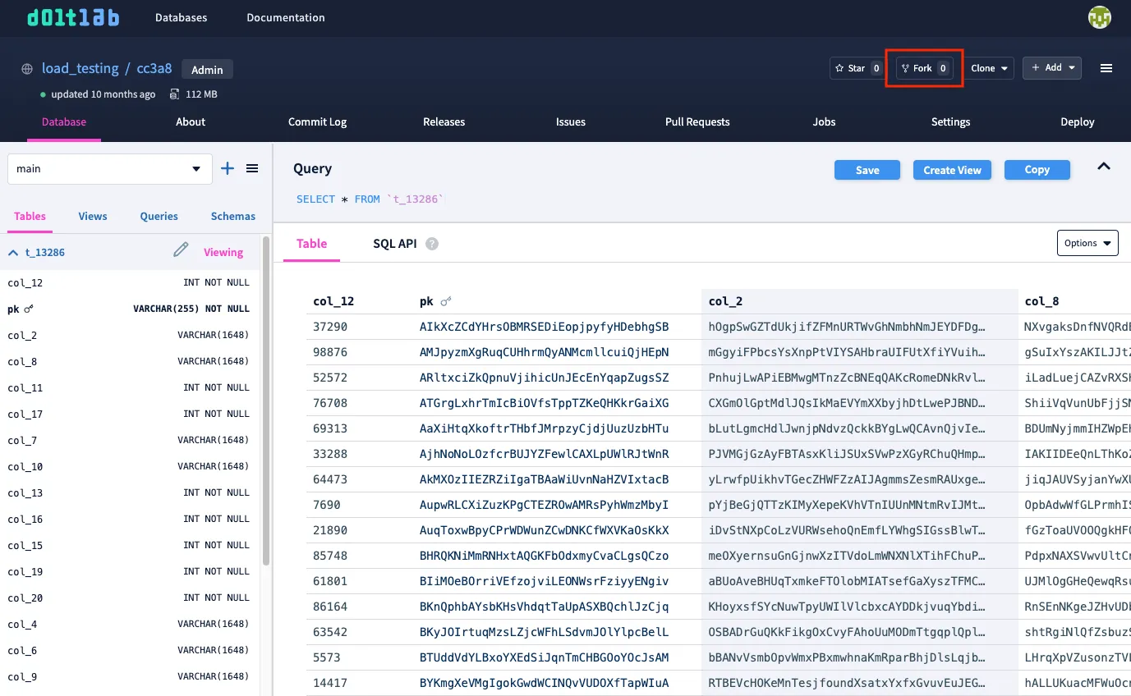Create a new branch with the plus icon
1131x696 pixels.
(x=228, y=168)
